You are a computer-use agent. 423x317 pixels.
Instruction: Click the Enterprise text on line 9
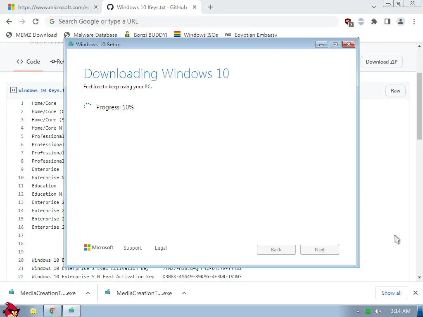45,169
